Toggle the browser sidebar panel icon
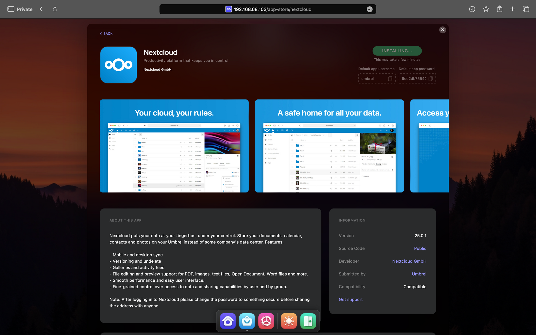Viewport: 536px width, 335px height. coord(11,9)
